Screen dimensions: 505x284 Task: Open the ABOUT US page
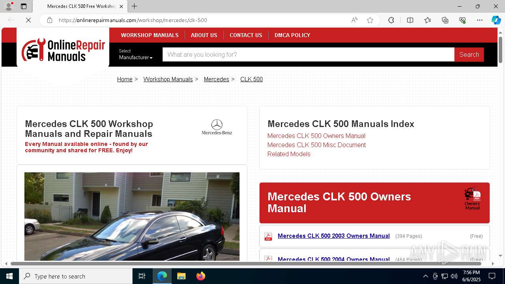(204, 35)
